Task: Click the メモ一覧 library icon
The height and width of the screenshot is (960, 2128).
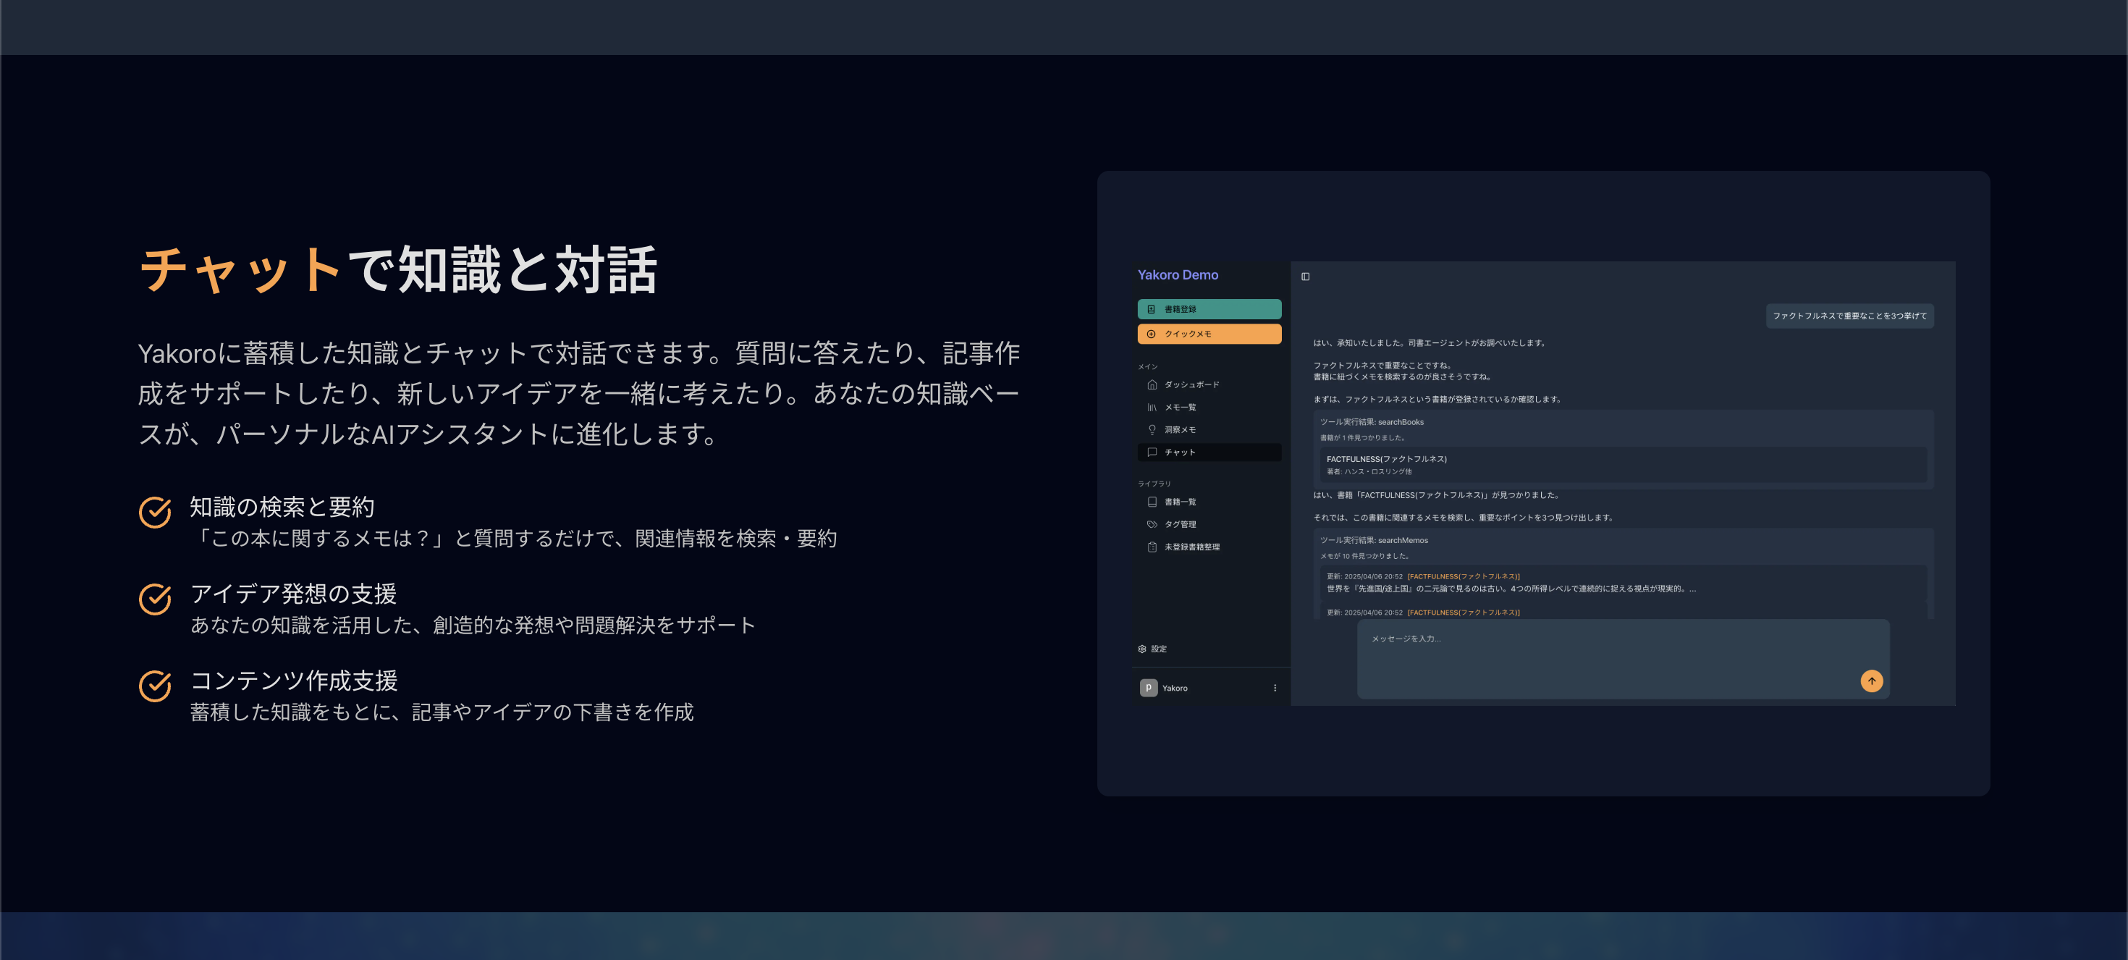Action: click(x=1152, y=408)
